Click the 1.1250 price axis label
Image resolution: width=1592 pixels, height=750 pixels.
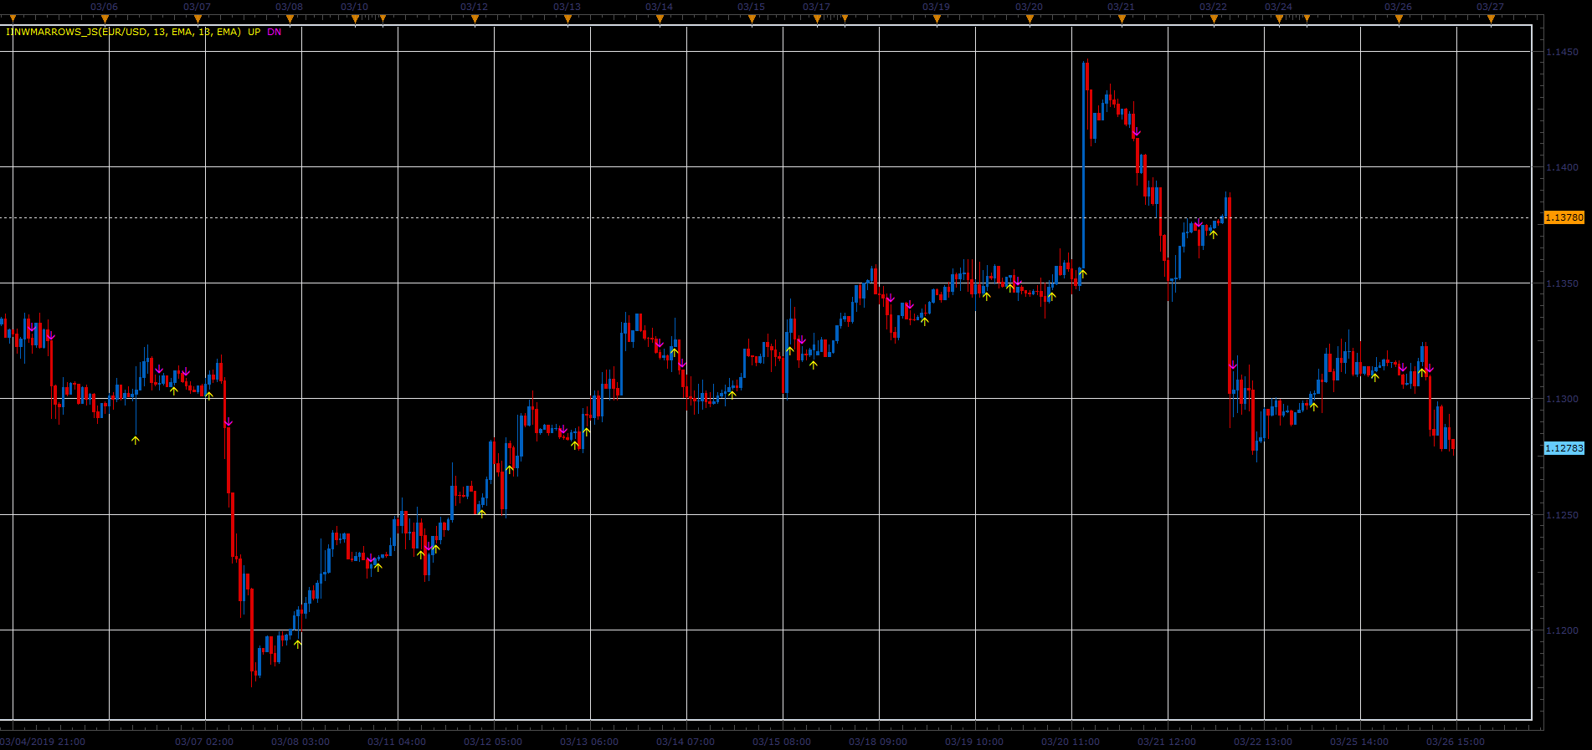[1562, 515]
